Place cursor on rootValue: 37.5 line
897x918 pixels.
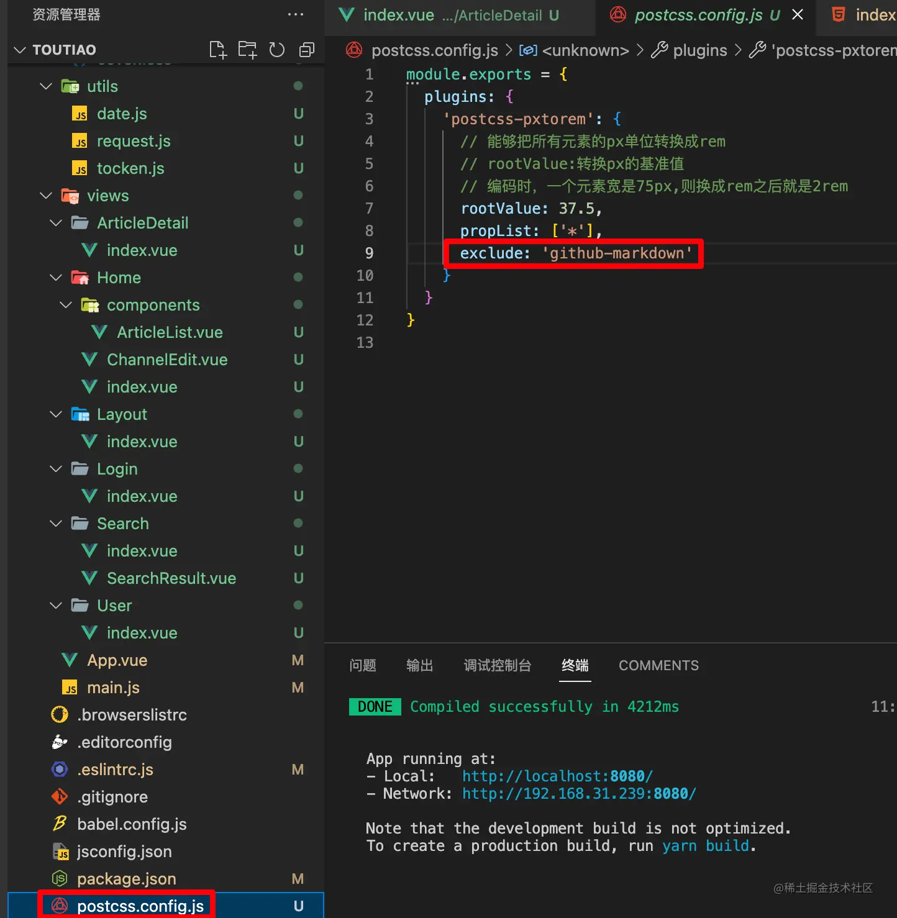[531, 208]
